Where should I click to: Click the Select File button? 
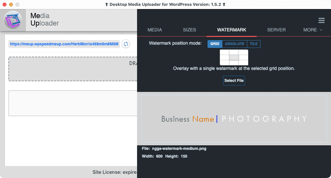click(234, 81)
